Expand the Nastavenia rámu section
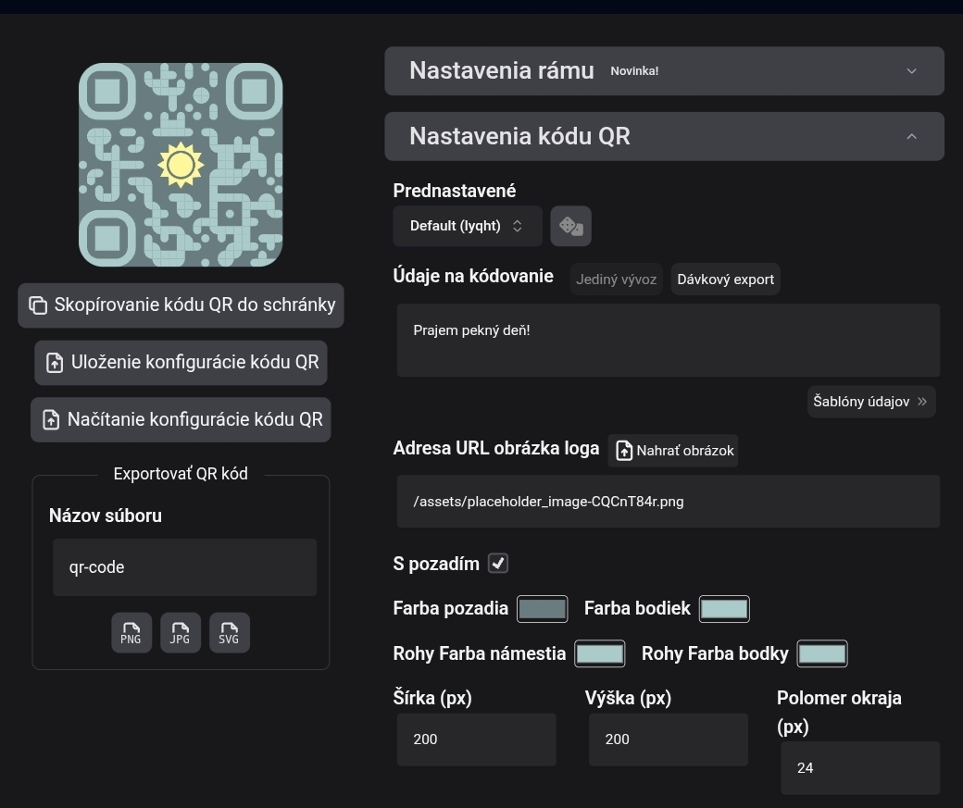Image resolution: width=963 pixels, height=808 pixels. (x=664, y=70)
